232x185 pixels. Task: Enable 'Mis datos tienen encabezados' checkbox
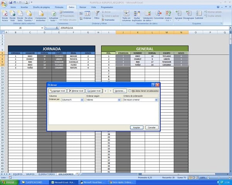click(130, 91)
